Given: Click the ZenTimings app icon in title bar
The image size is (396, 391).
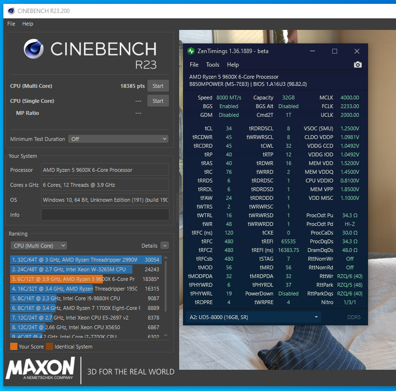Looking at the screenshot, I should (191, 51).
